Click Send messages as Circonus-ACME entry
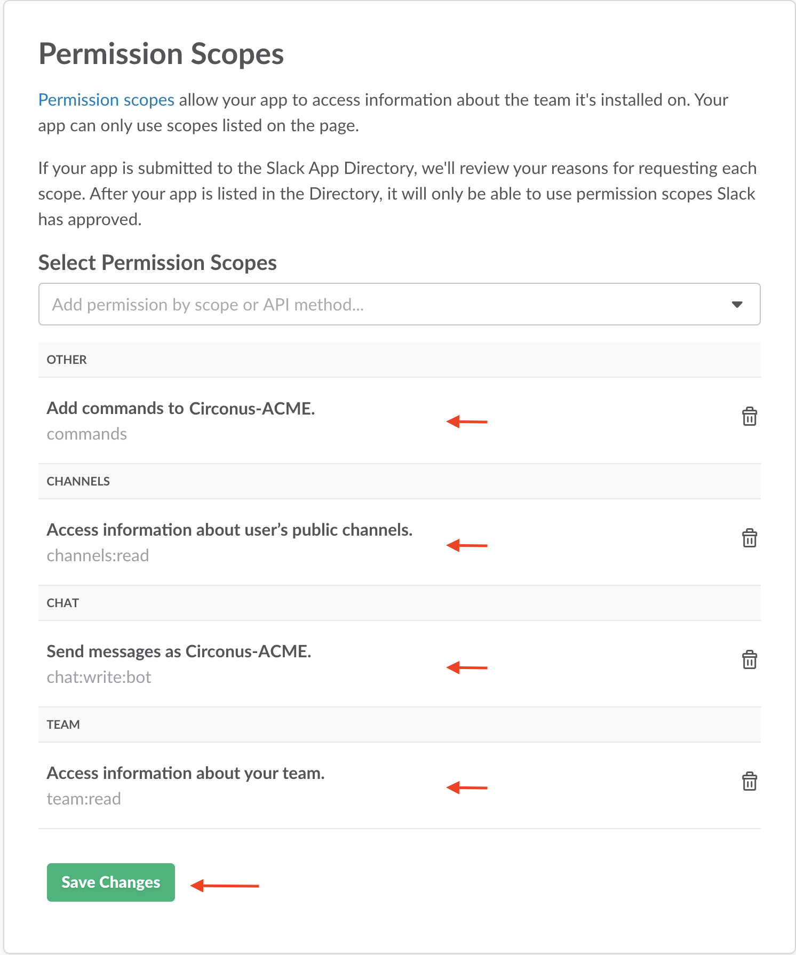 tap(179, 651)
